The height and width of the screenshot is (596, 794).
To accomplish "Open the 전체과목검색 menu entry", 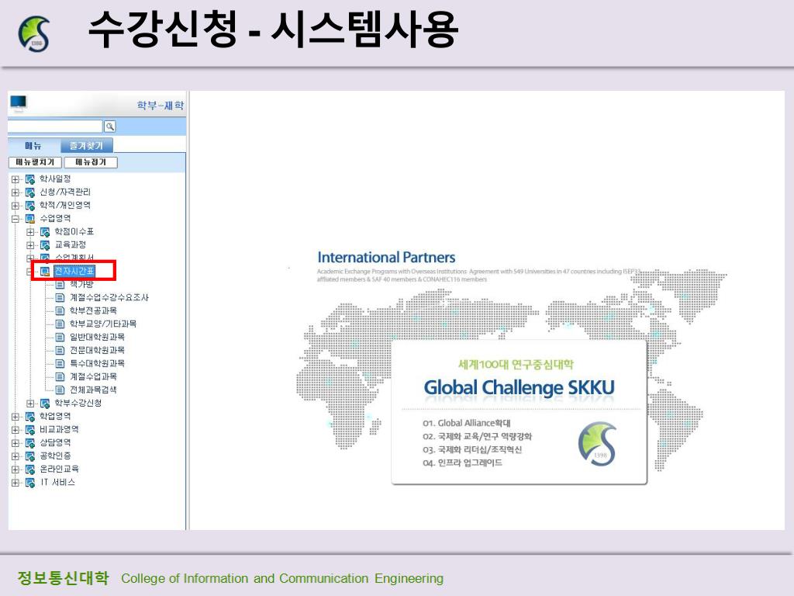I will tap(93, 390).
